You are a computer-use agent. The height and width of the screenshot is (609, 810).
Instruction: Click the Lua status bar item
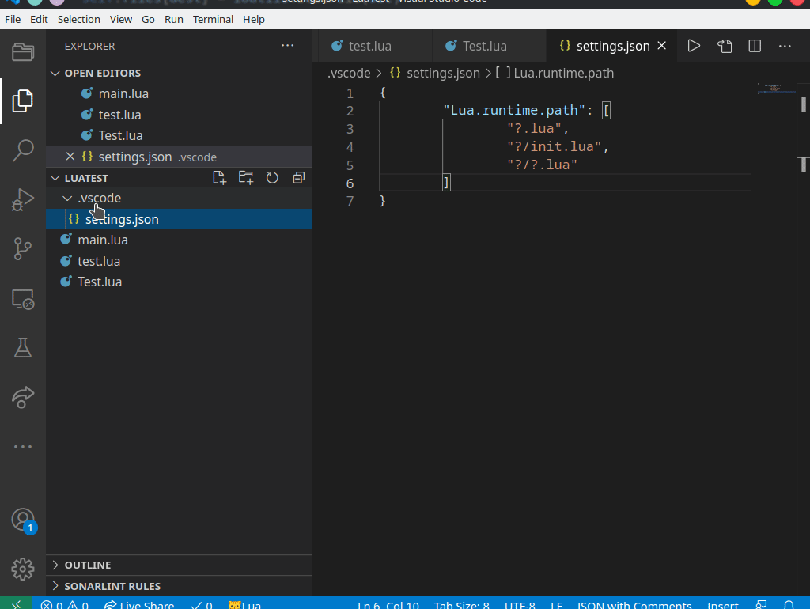pyautogui.click(x=245, y=604)
